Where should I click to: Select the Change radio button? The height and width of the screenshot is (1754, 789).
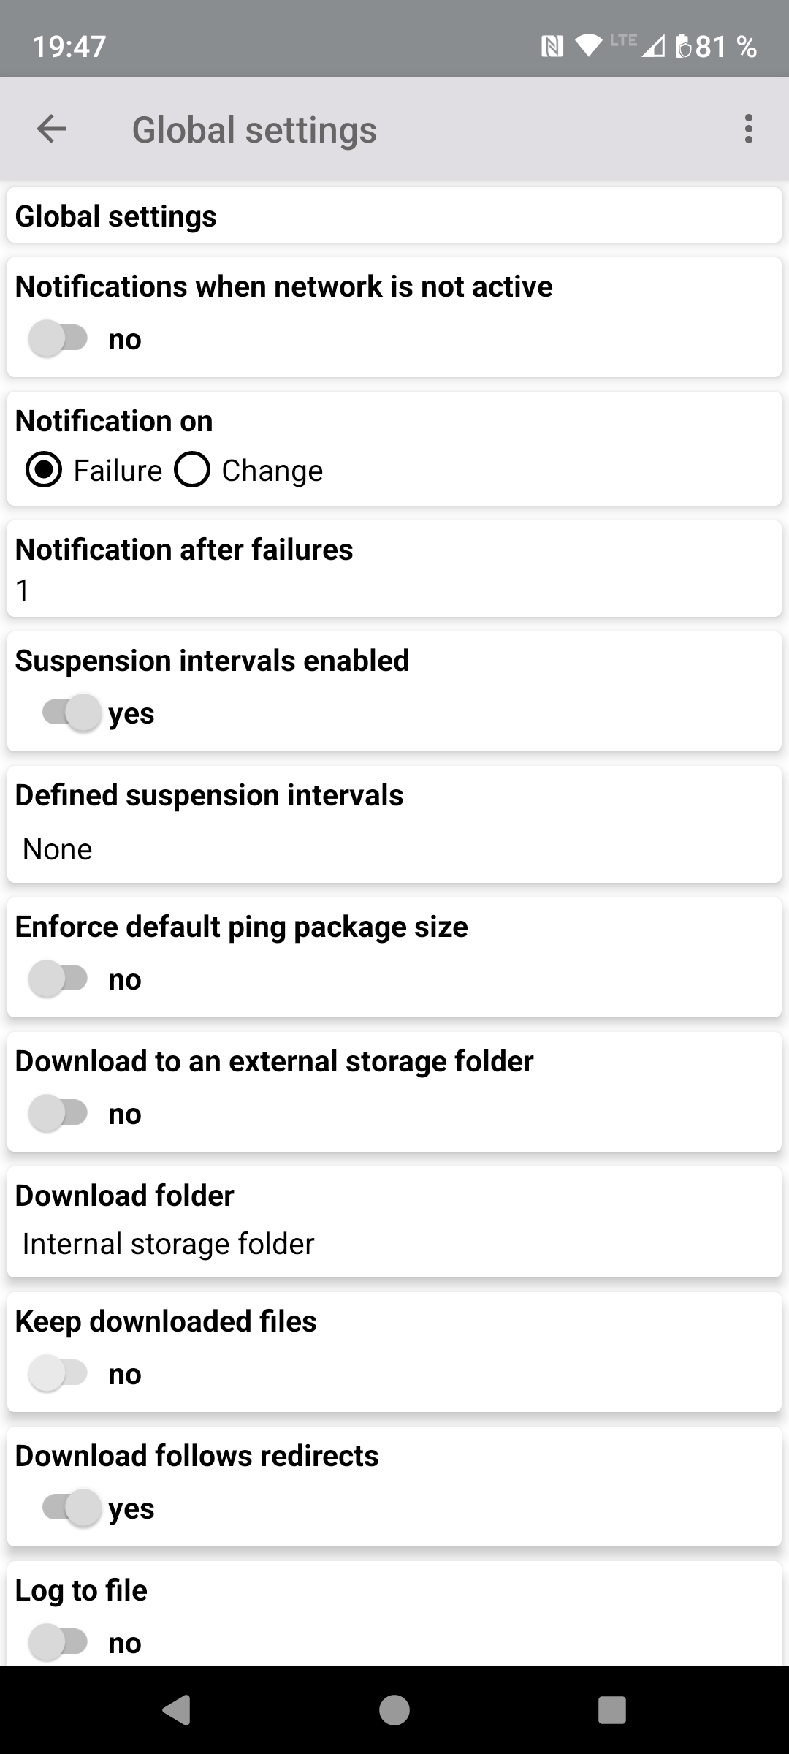click(x=192, y=470)
